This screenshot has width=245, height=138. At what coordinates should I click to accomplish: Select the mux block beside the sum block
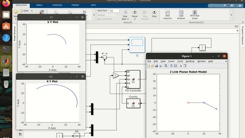97,57
